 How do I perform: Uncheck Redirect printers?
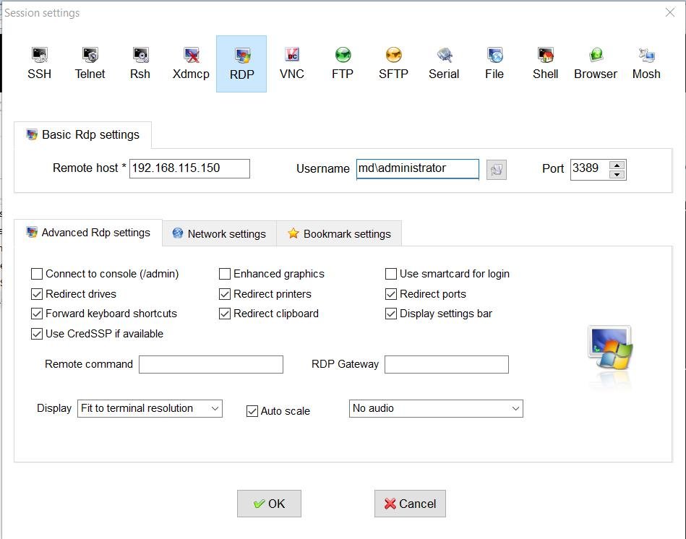pos(224,294)
